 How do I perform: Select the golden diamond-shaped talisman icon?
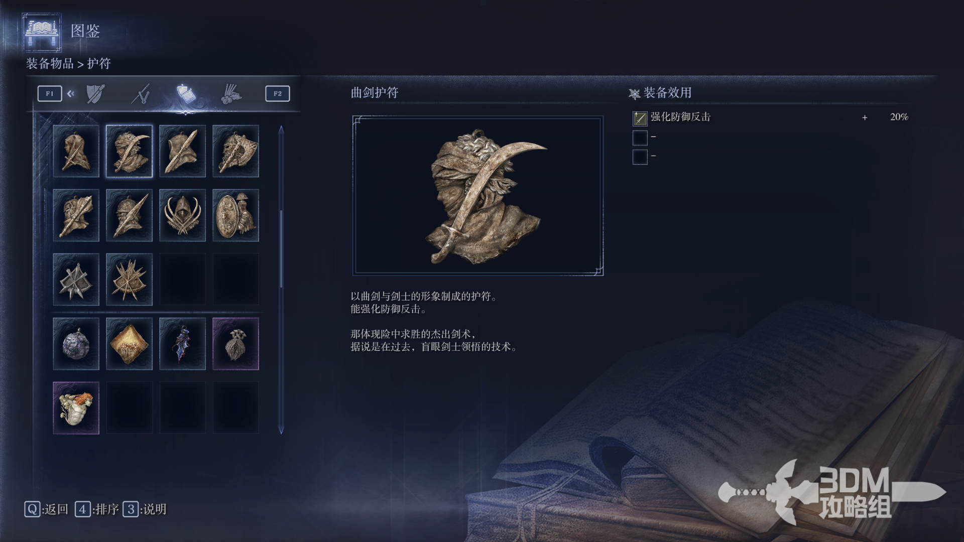[x=129, y=344]
